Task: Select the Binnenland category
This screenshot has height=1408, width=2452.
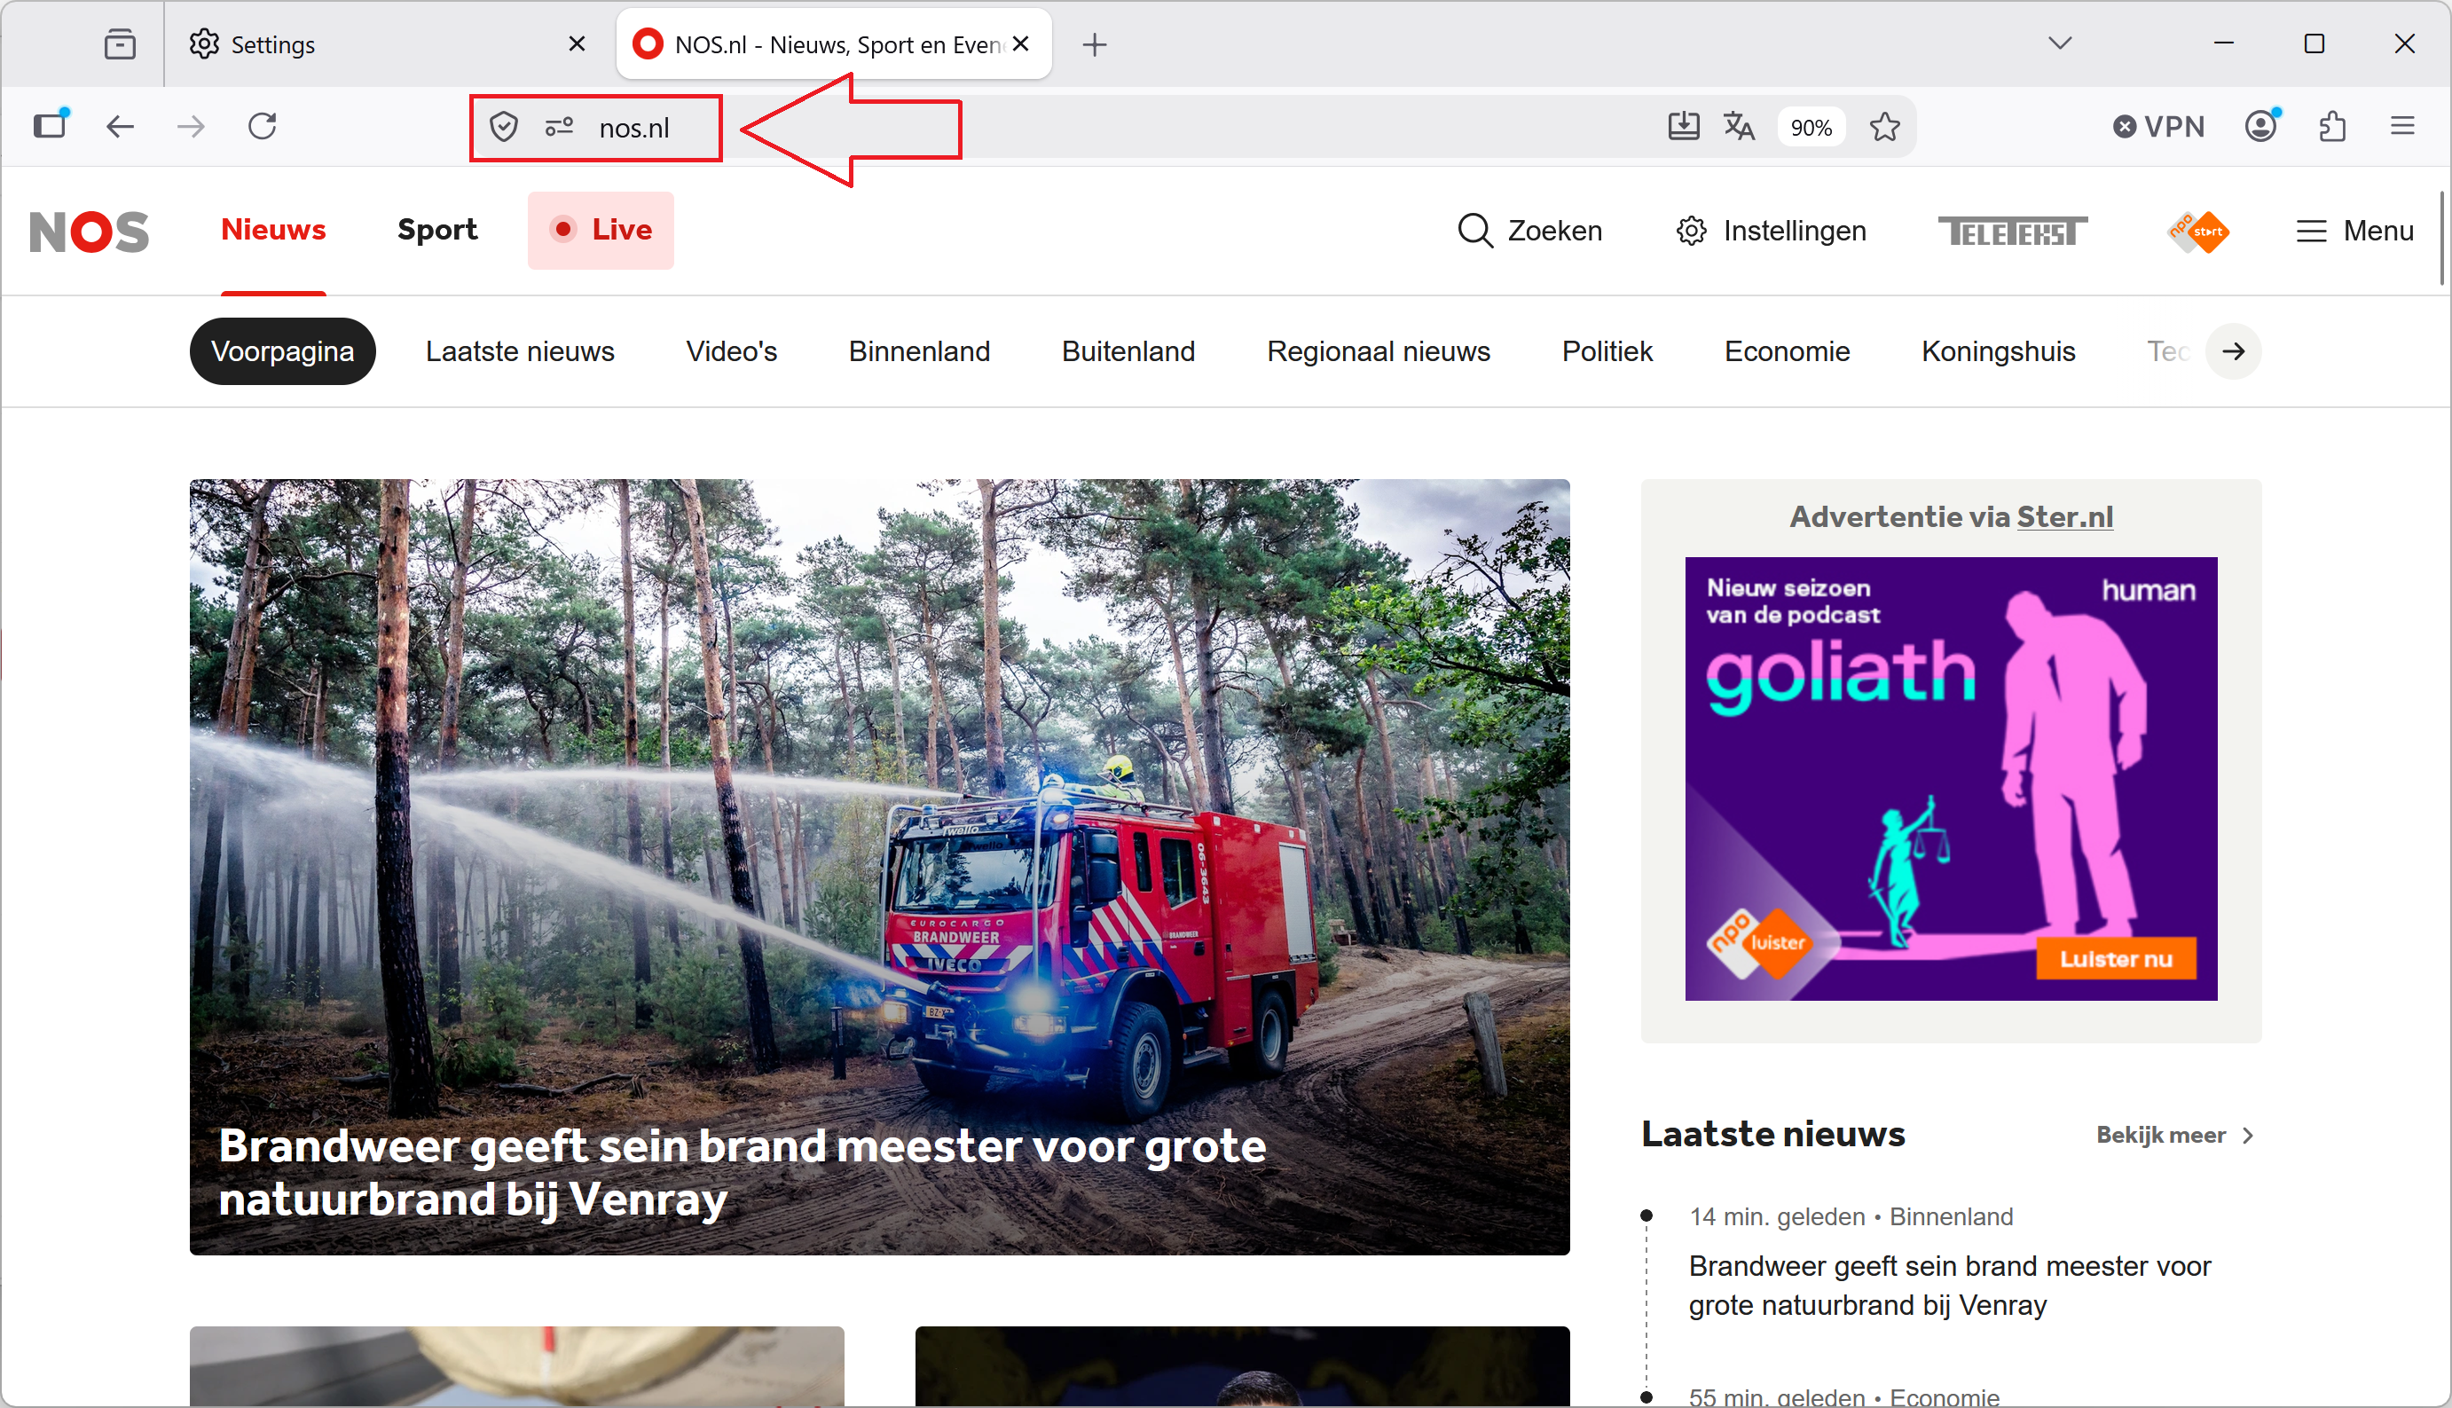Action: pyautogui.click(x=919, y=352)
